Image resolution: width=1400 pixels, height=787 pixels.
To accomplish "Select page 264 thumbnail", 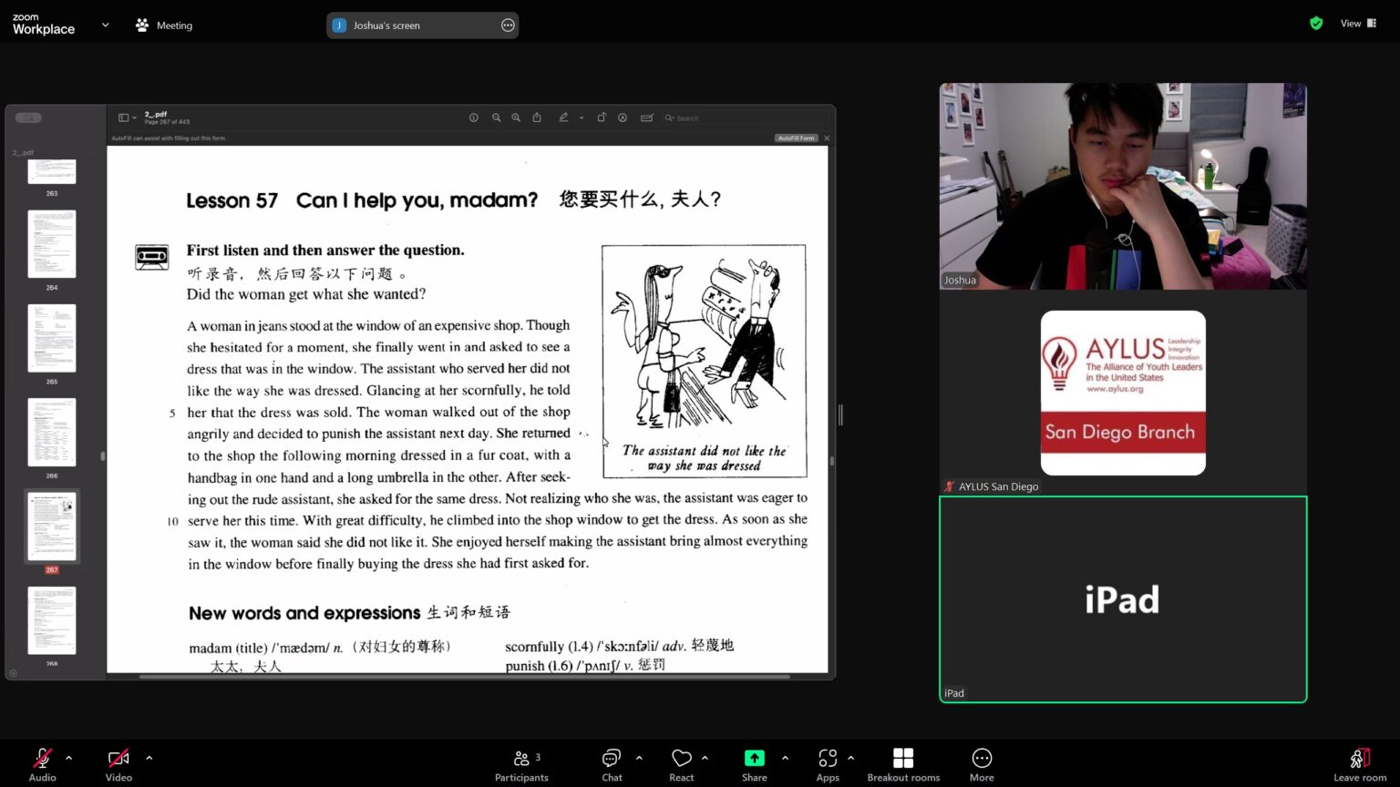I will point(52,244).
